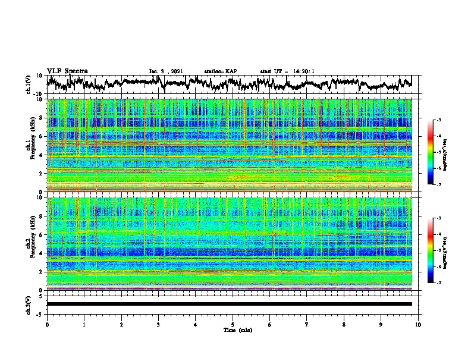
Task: Click time axis tick label "10"
Action: click(x=418, y=325)
